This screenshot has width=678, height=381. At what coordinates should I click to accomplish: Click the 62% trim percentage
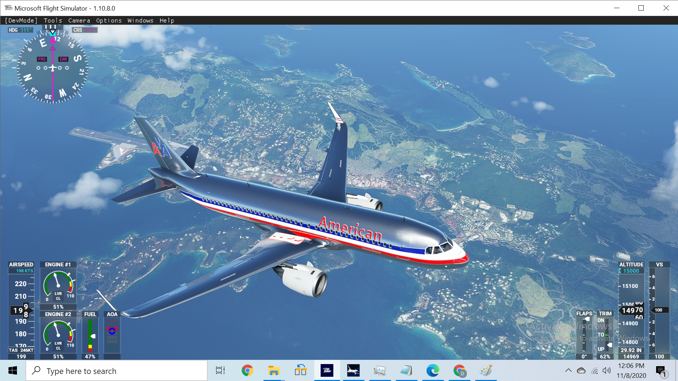[605, 357]
